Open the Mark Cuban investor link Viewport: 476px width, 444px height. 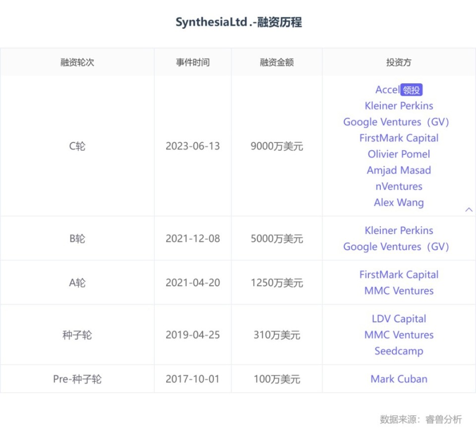pyautogui.click(x=399, y=379)
